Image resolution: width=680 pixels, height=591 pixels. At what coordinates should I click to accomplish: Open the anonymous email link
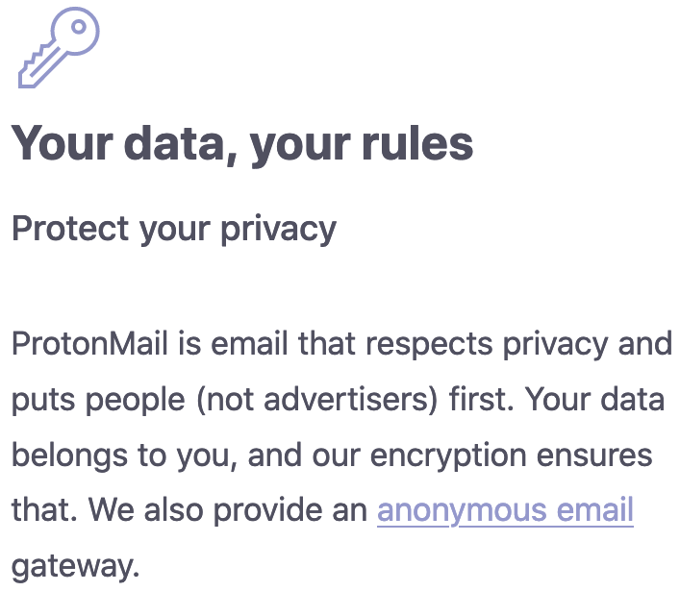point(505,510)
